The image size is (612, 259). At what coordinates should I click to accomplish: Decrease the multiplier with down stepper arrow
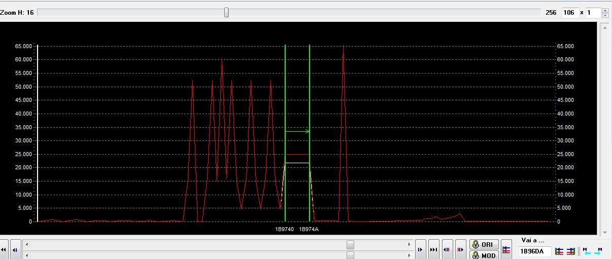coord(605,15)
